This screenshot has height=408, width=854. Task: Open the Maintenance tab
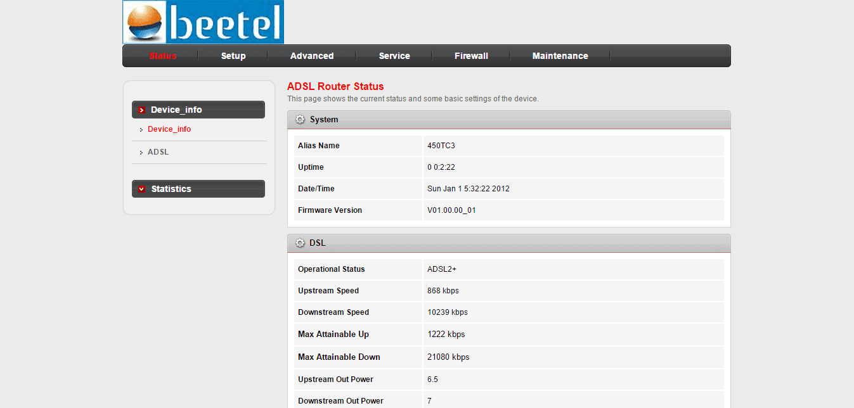[x=560, y=56]
